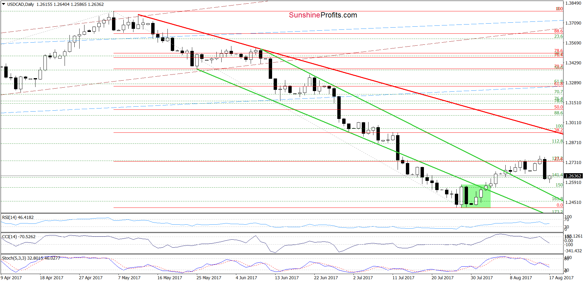Screen dimensions: 584x282
Task: Click the 1.24510 price axis label
Action: pyautogui.click(x=573, y=202)
